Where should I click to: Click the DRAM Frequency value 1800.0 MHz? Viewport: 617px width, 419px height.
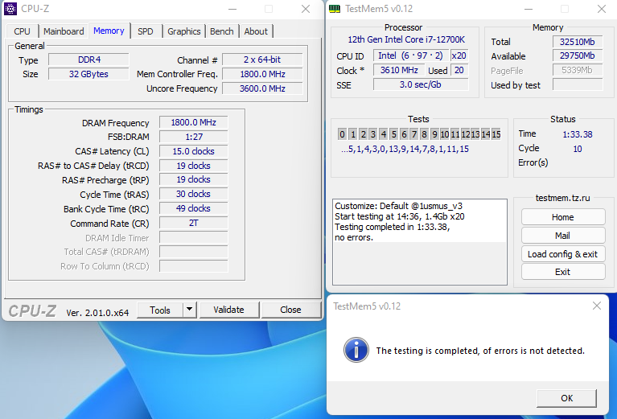pyautogui.click(x=193, y=122)
